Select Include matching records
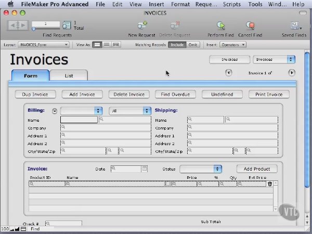This screenshot has width=312, height=234. pyautogui.click(x=177, y=45)
